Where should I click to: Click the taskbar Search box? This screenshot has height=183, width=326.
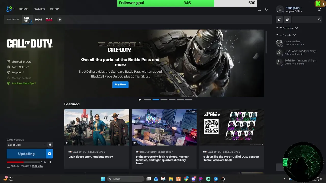point(126,179)
